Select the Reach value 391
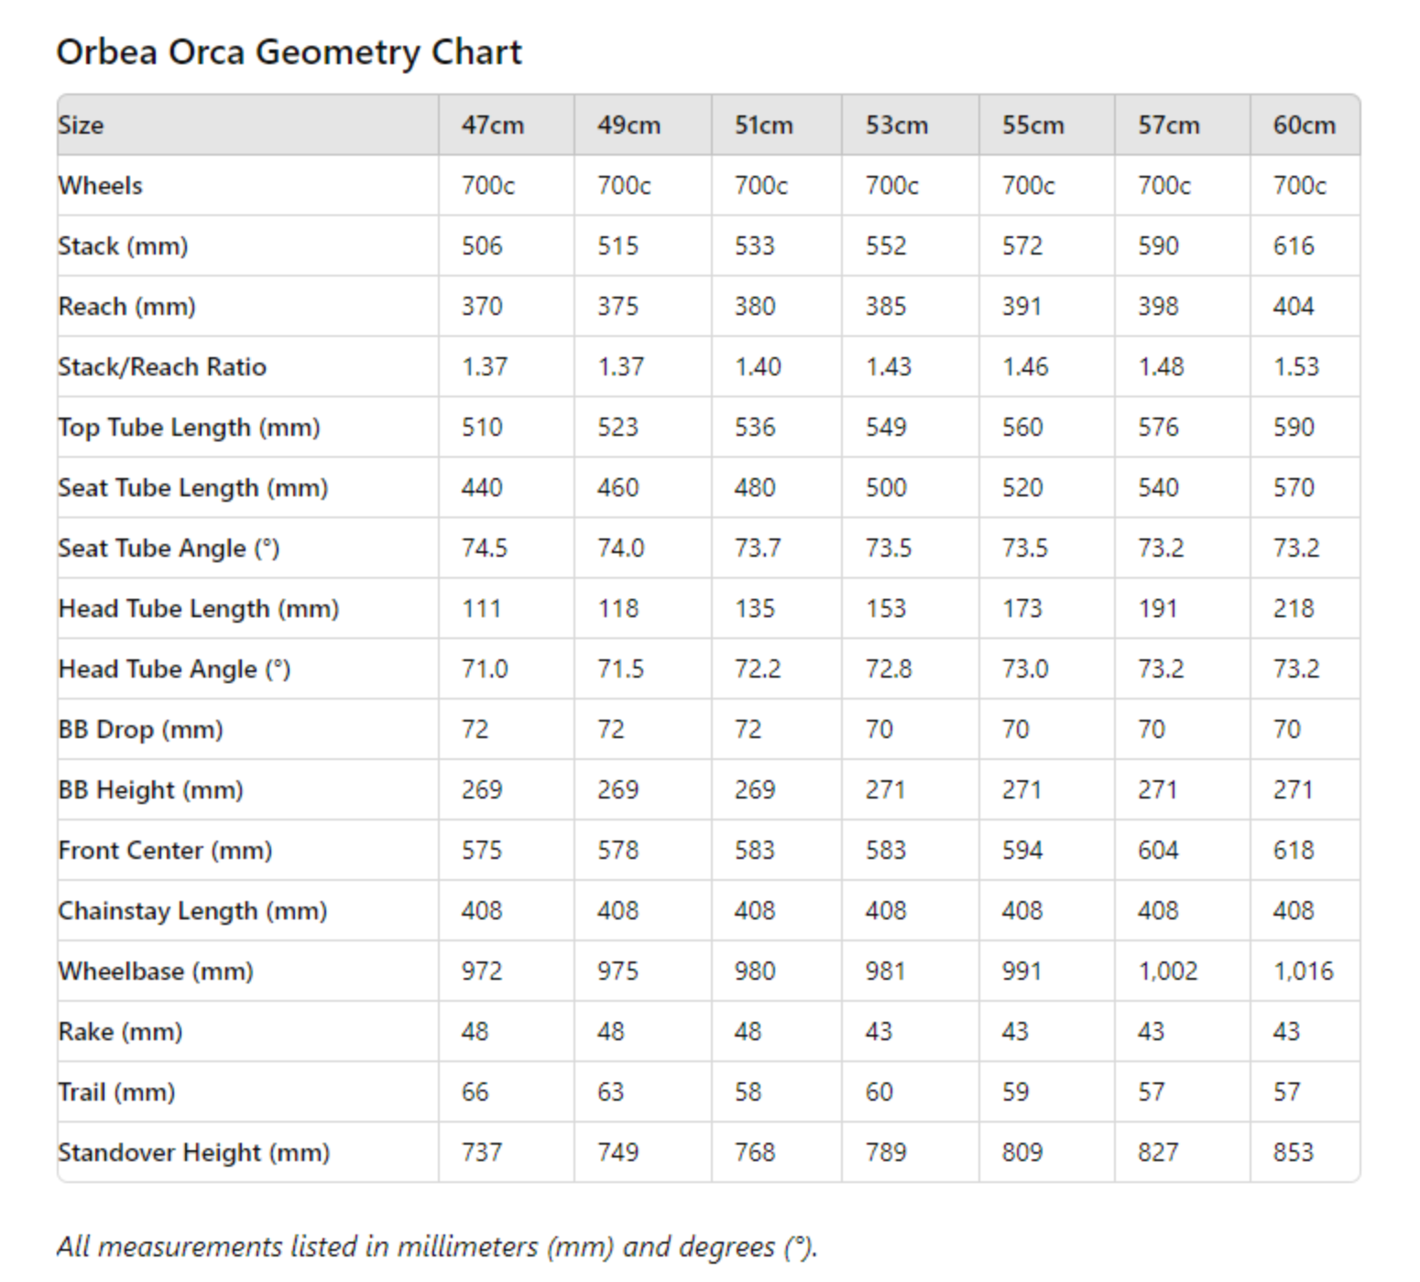The height and width of the screenshot is (1282, 1420). coord(1021,306)
